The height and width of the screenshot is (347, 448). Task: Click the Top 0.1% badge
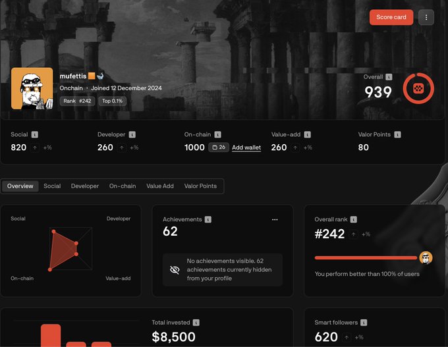(x=112, y=101)
